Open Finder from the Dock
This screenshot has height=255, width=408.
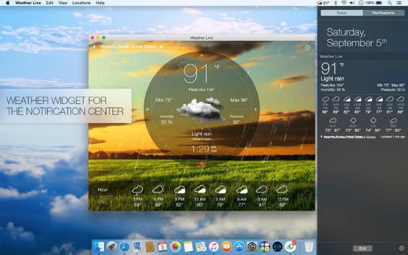(99, 246)
